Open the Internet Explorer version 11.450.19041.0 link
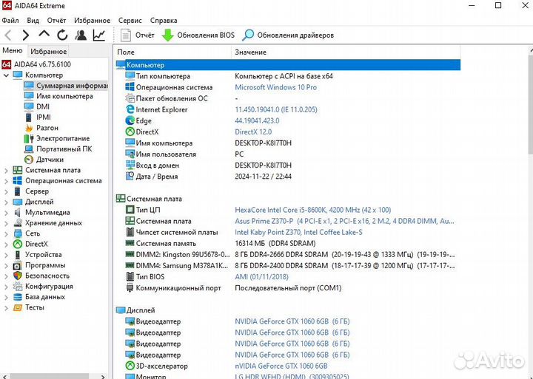 click(276, 109)
